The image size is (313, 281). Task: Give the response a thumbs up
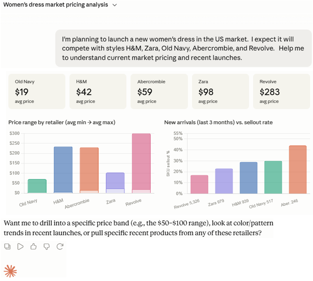point(33,246)
